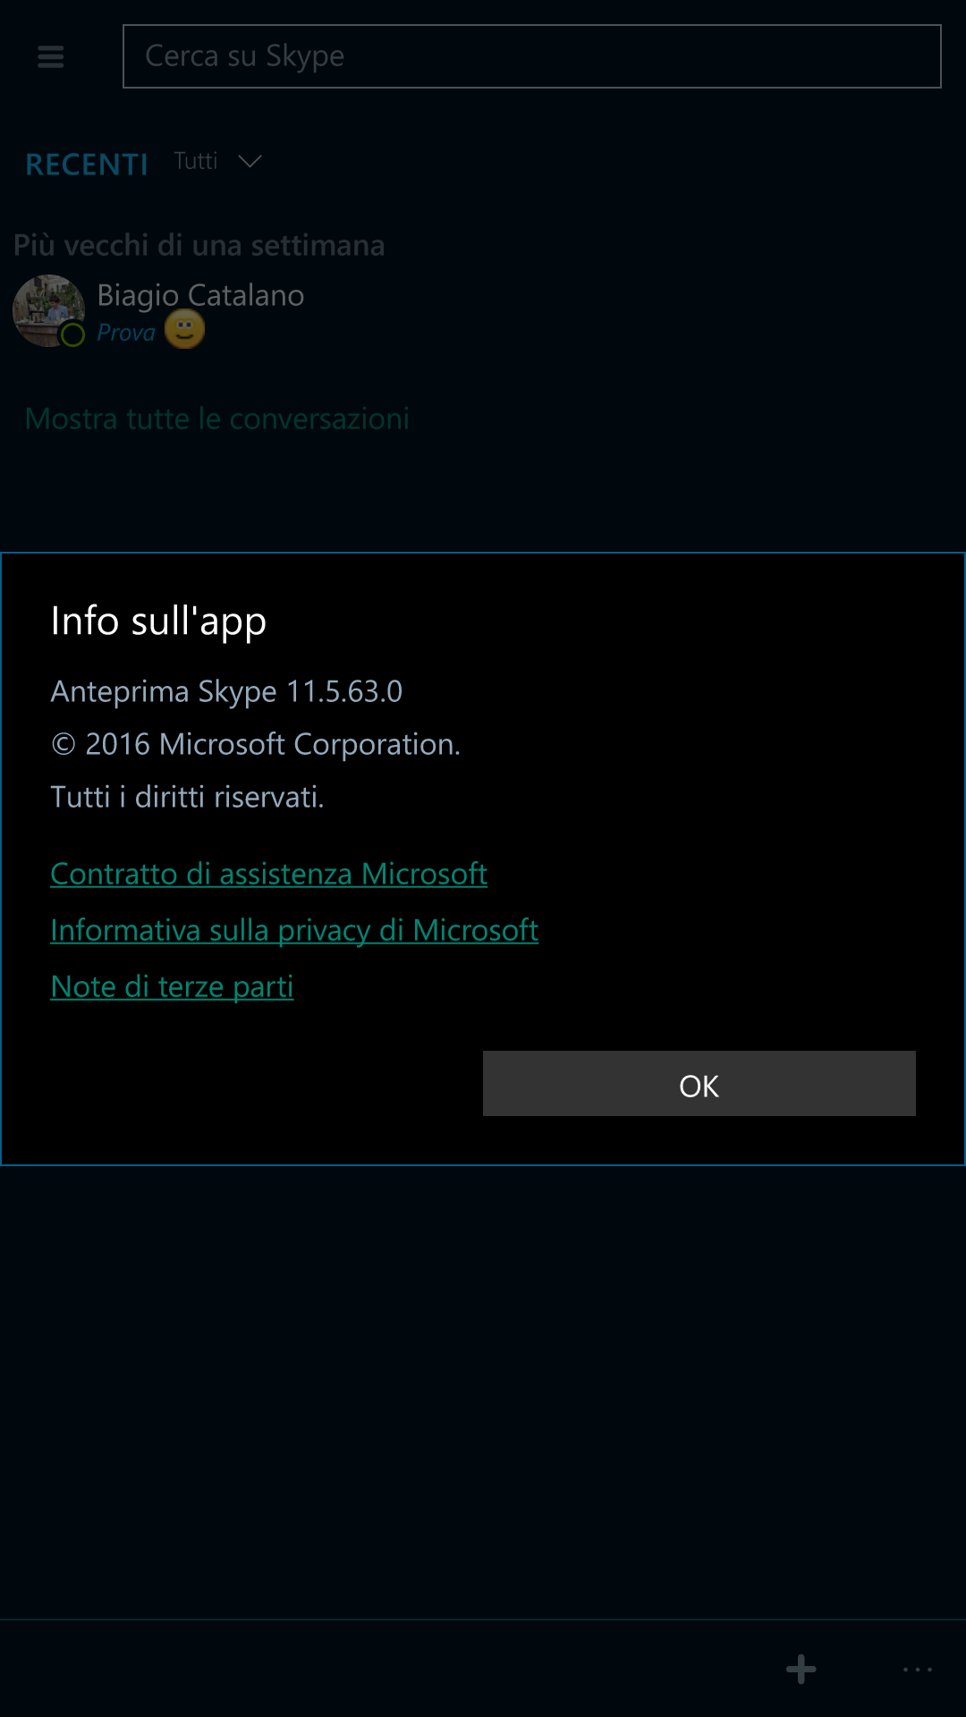Screen dimensions: 966x1717
Task: Click the Prova message preview text
Action: 126,333
